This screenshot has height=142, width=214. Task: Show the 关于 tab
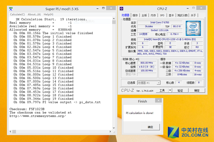coord(194,15)
